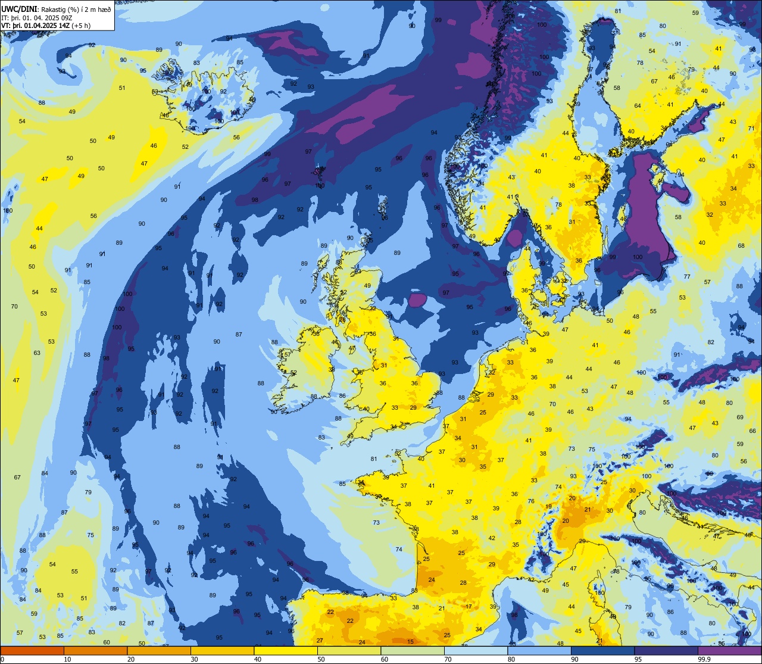Click the value '77' east of the Baltic Sea

(687, 277)
